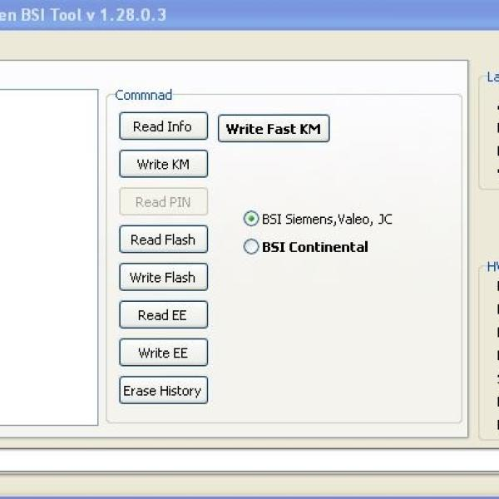Click the Commnad group box label

(x=143, y=95)
